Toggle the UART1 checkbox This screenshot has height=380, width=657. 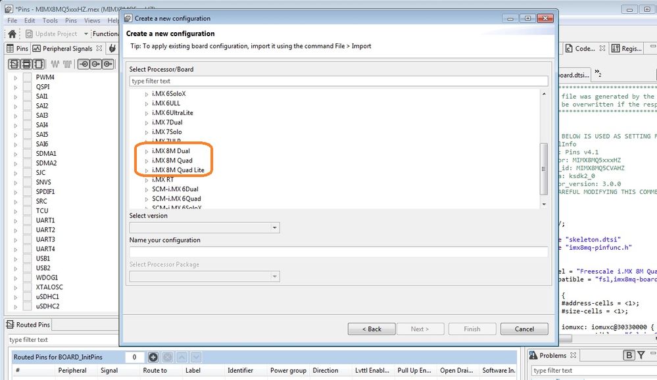(x=27, y=220)
